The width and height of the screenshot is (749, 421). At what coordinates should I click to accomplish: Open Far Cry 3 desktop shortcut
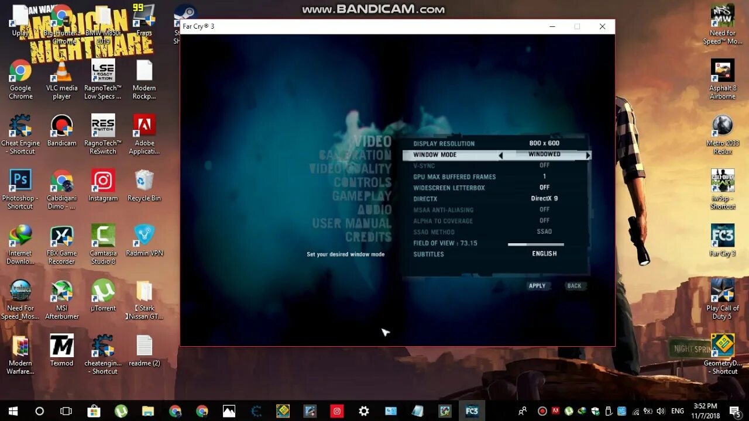(723, 240)
